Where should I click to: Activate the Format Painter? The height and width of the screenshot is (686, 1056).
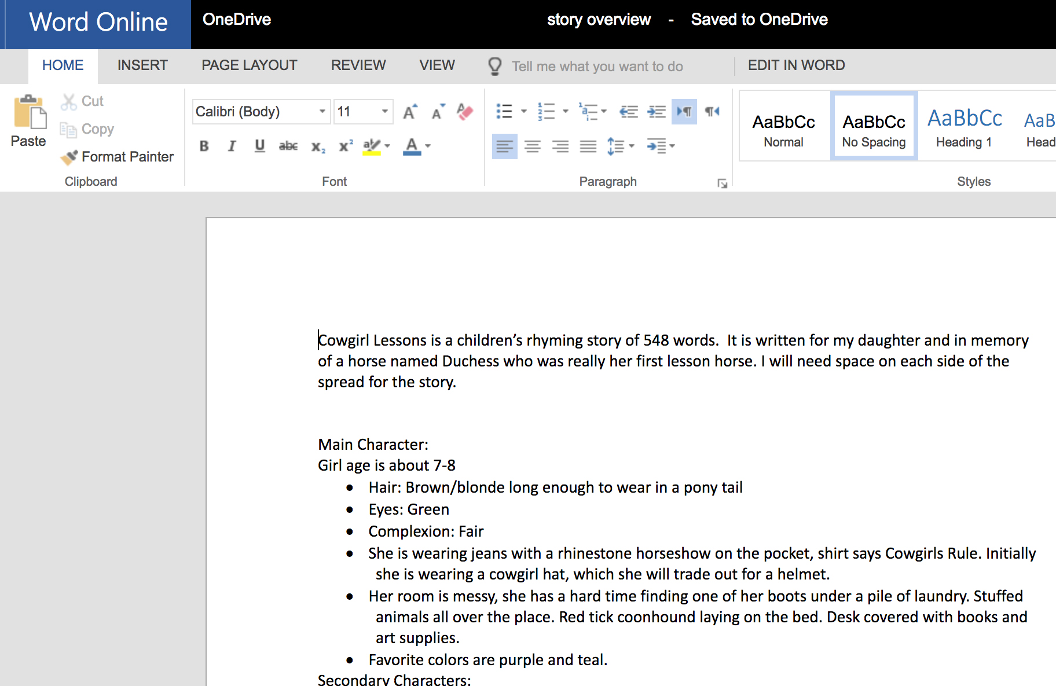117,157
